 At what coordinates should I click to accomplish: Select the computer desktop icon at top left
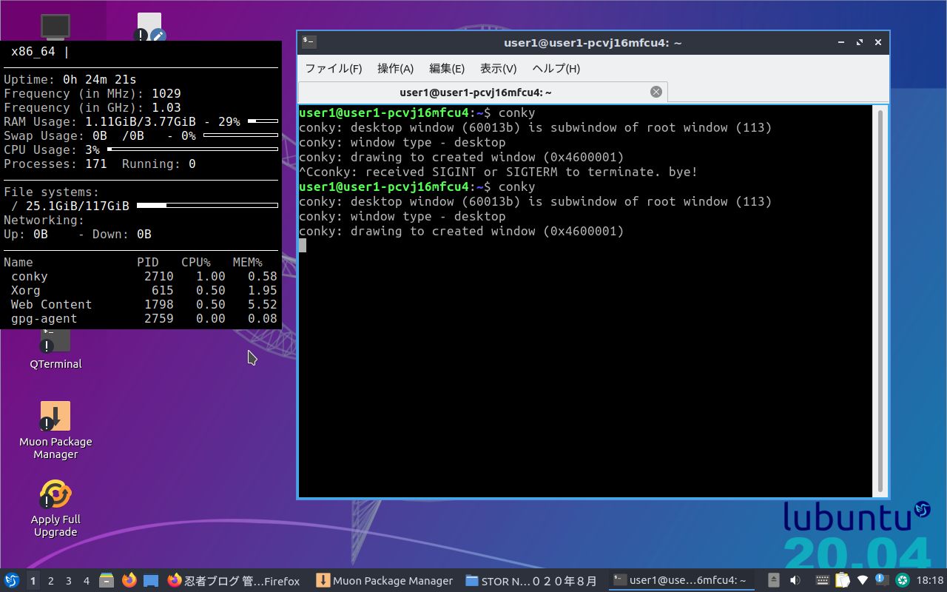[55, 27]
